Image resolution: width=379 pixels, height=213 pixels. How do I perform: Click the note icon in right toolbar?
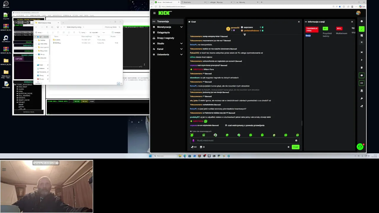[x=362, y=68]
